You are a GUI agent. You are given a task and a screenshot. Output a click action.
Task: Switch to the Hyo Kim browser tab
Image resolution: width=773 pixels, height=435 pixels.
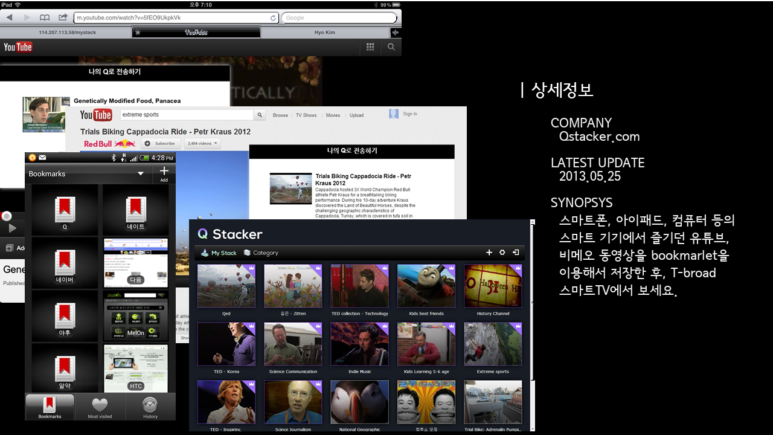pyautogui.click(x=325, y=33)
